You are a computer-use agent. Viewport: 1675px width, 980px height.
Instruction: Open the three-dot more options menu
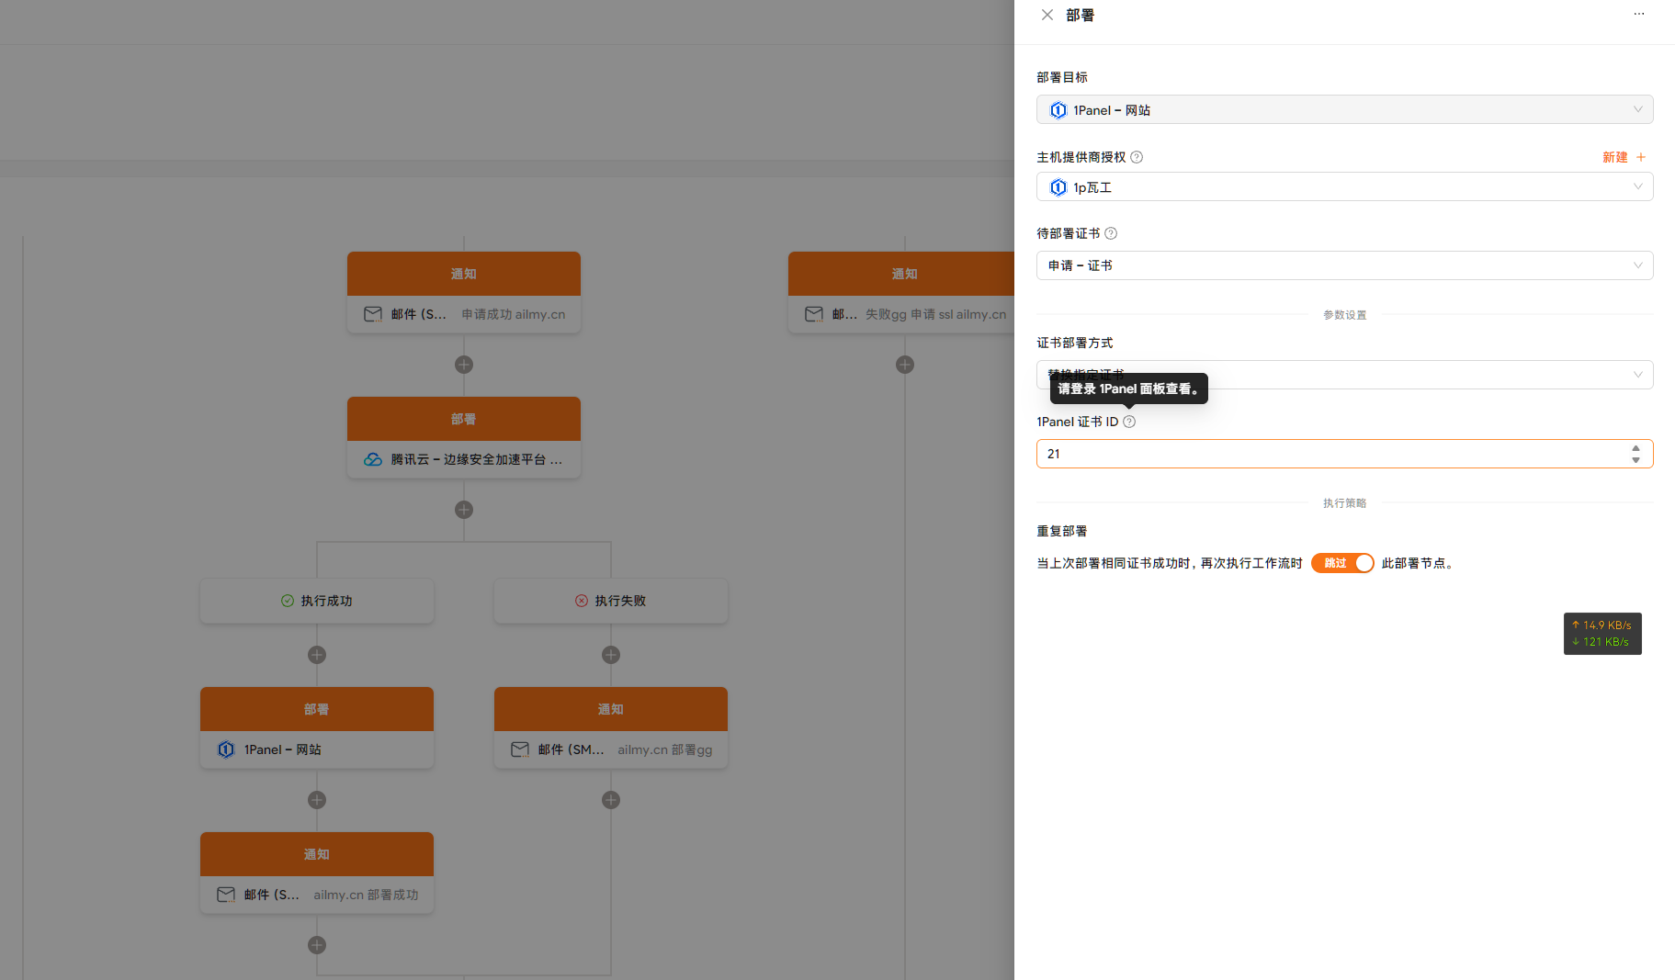(x=1638, y=14)
